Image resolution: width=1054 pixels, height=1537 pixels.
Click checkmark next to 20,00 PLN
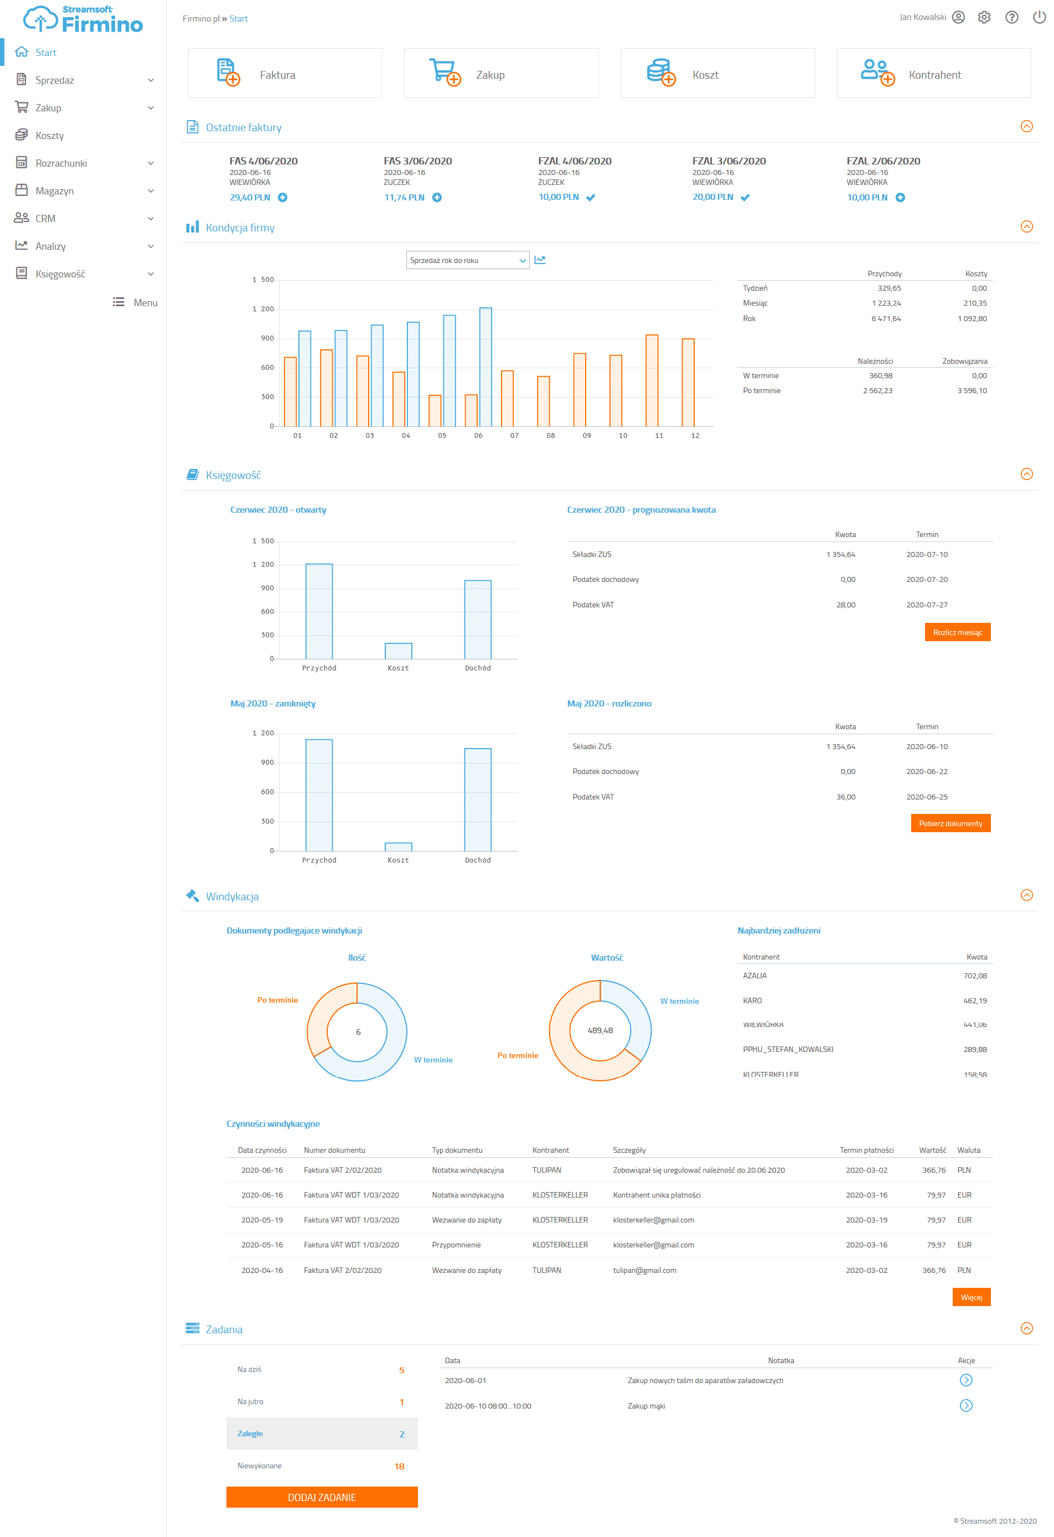tap(745, 197)
